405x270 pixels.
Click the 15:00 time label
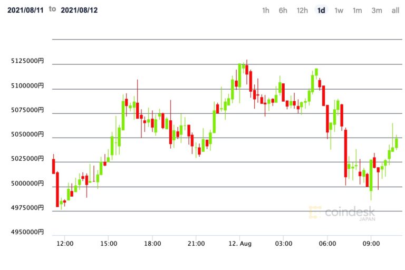point(109,244)
